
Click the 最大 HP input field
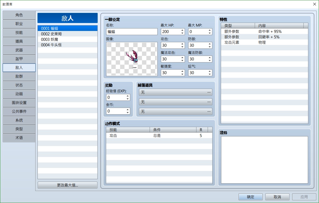170,32
